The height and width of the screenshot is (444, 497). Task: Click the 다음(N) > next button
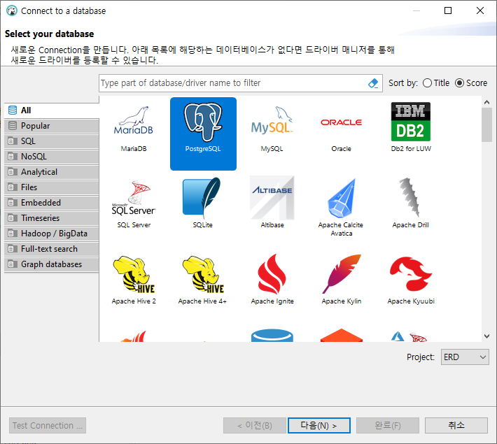coord(319,425)
